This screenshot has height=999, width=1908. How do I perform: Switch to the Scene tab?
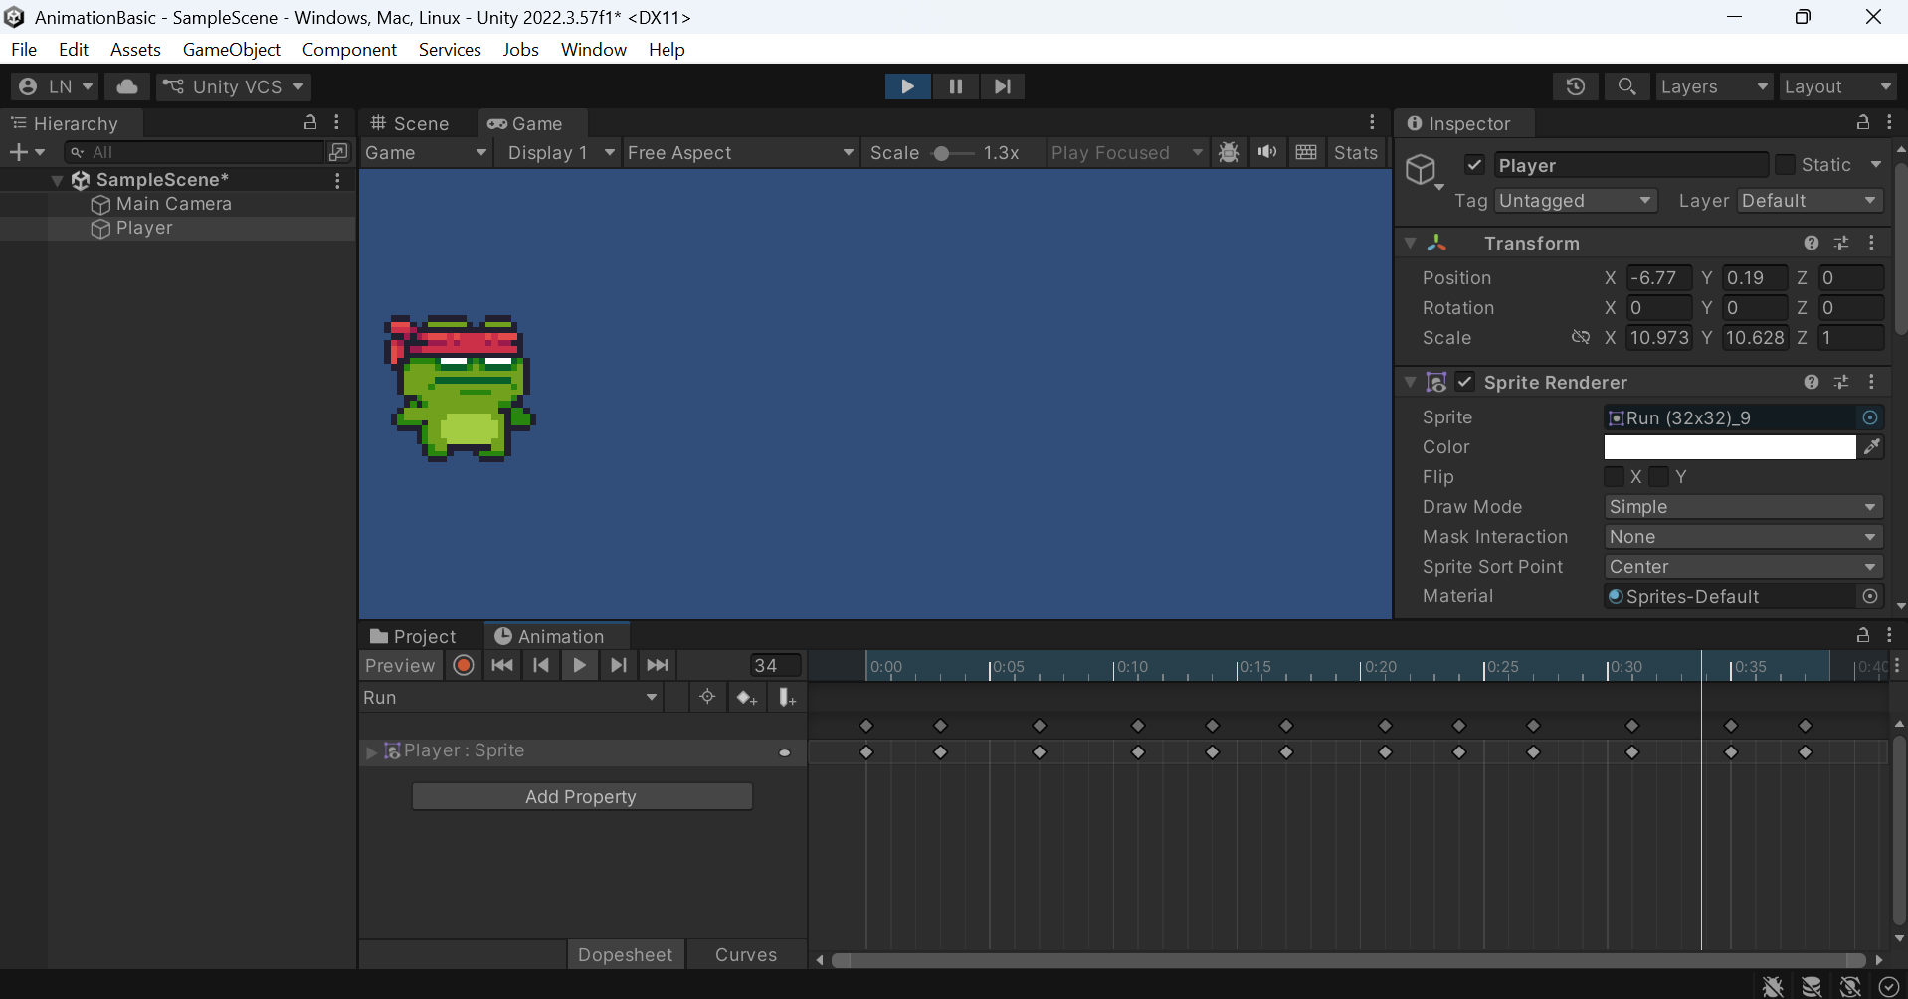410,123
